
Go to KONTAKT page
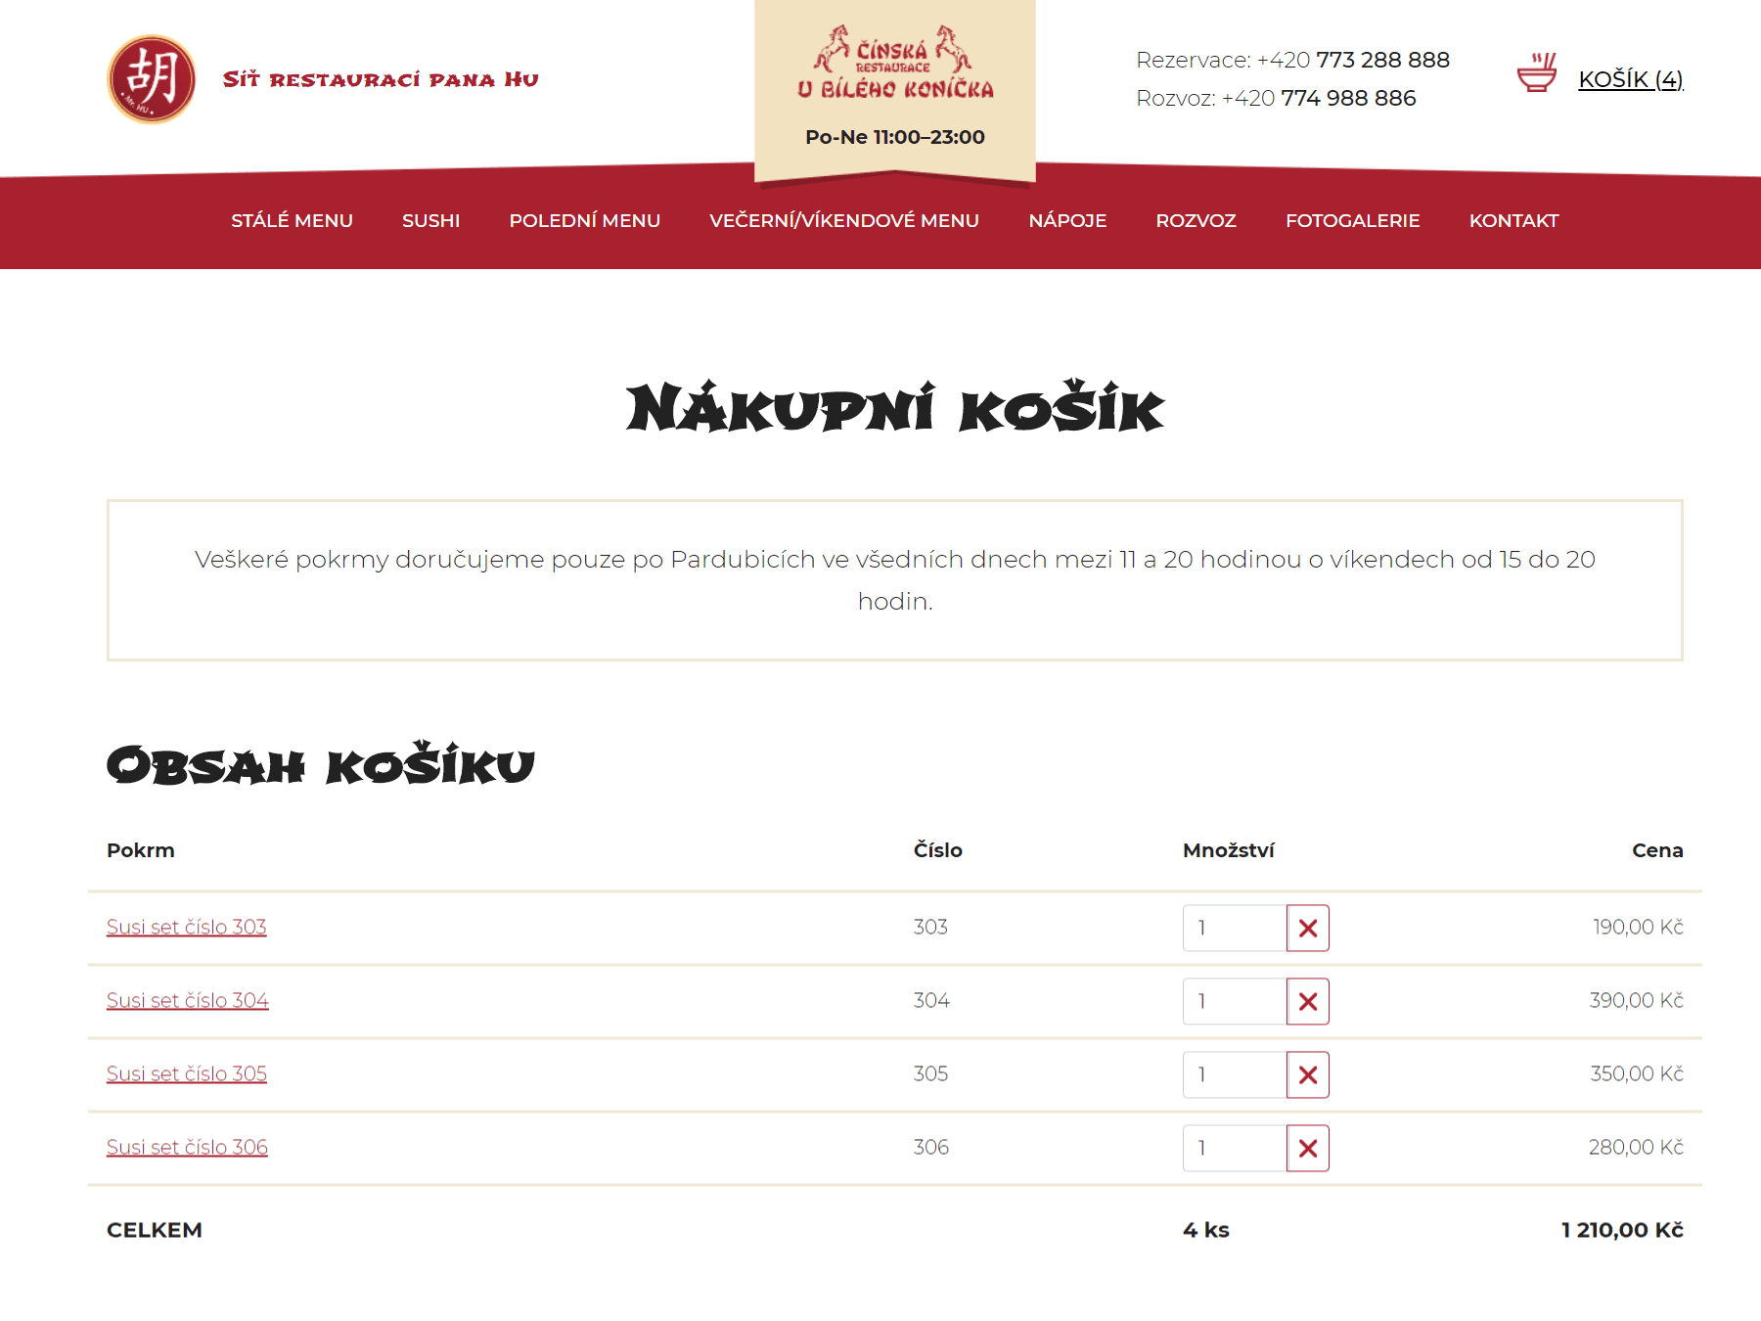pos(1513,221)
